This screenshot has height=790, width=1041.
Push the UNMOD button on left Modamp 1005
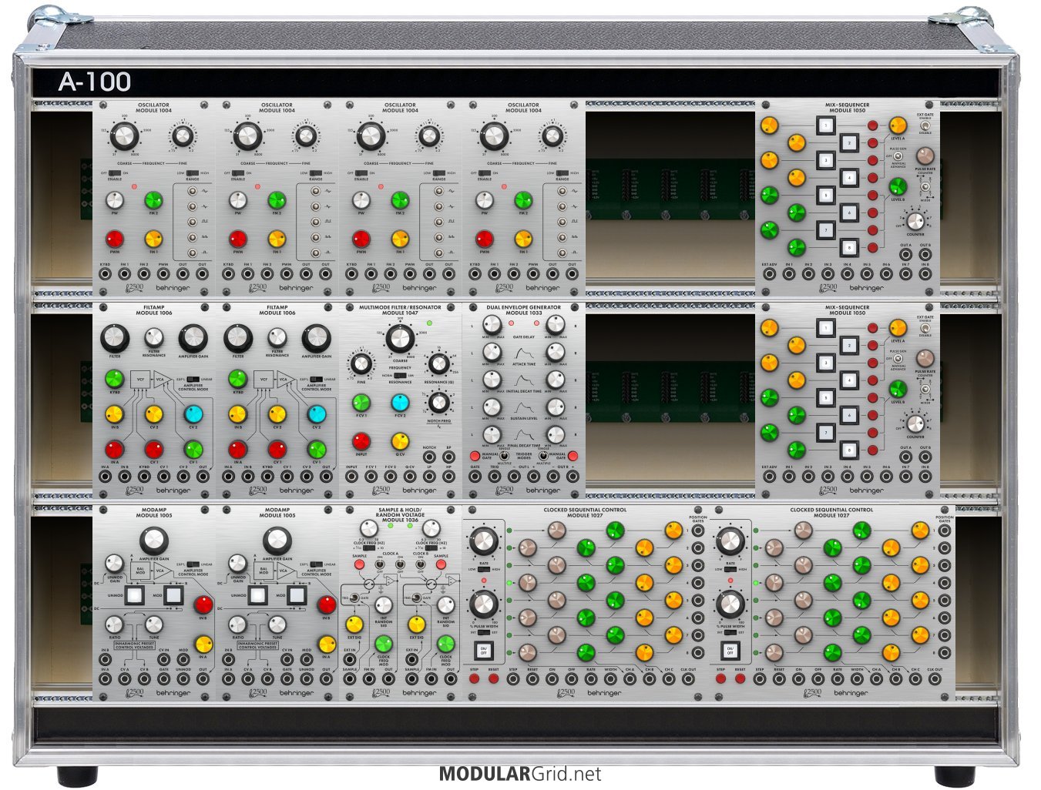[135, 595]
